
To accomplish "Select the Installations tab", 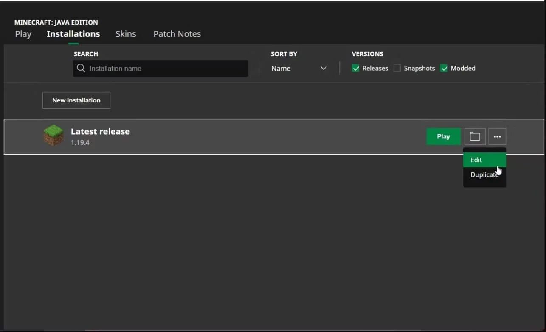I will pos(73,34).
